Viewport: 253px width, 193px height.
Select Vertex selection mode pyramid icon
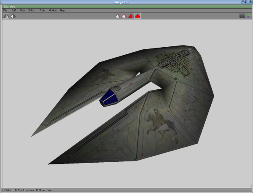coord(117,16)
